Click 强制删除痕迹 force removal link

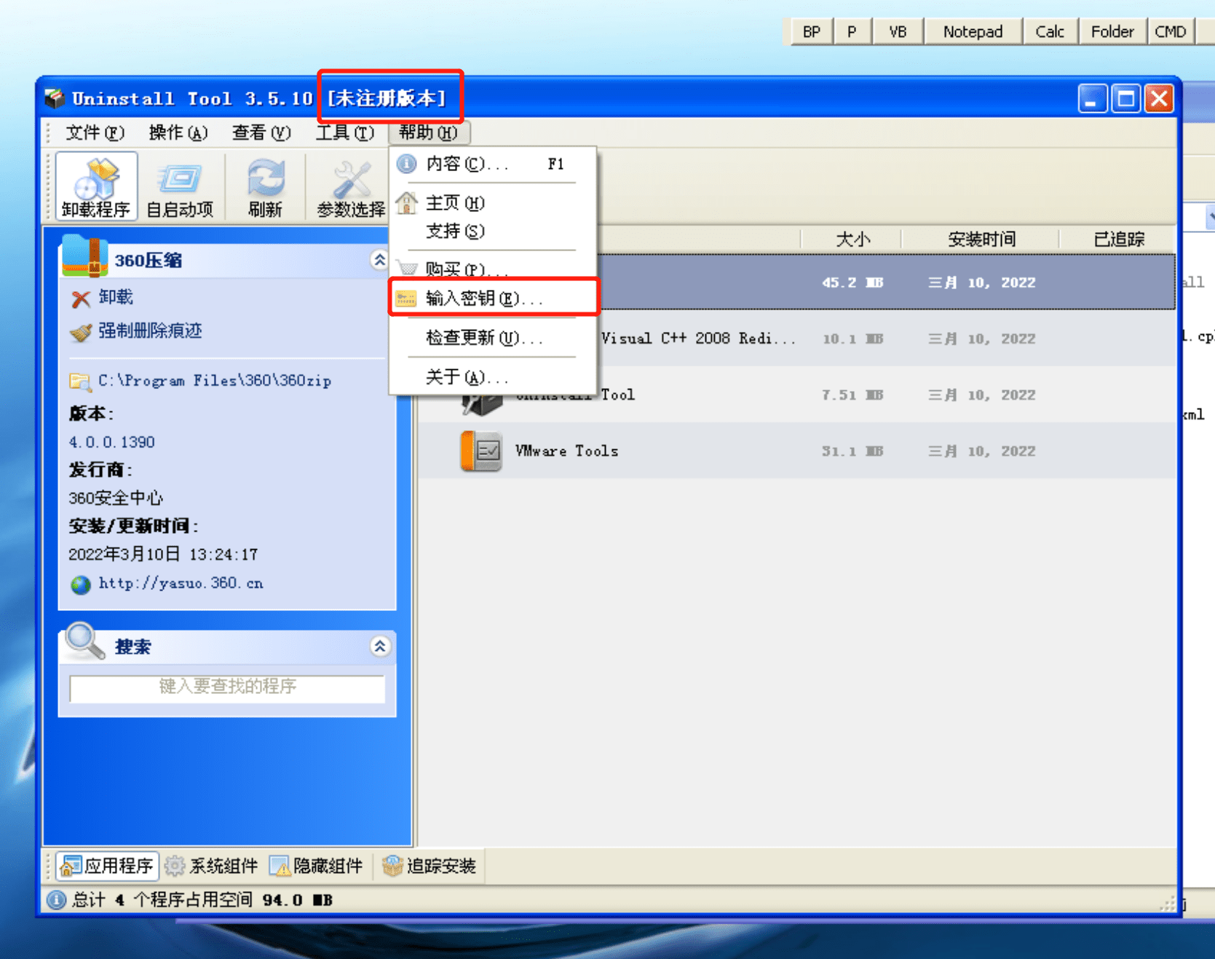(x=150, y=331)
